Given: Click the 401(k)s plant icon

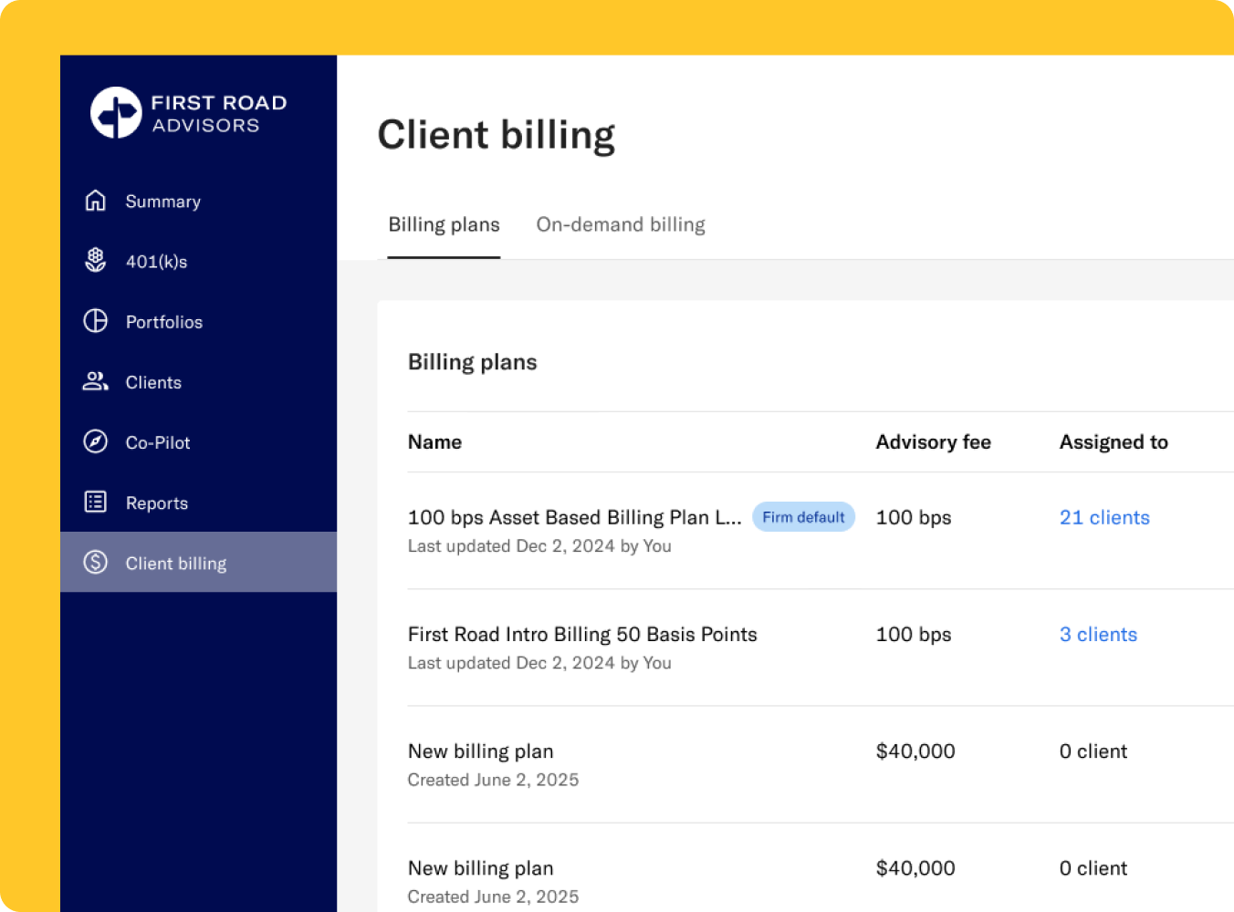Looking at the screenshot, I should [96, 261].
